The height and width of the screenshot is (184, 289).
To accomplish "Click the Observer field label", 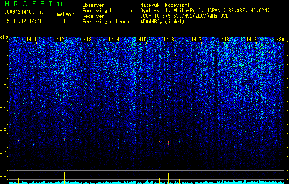I will 93,5.
